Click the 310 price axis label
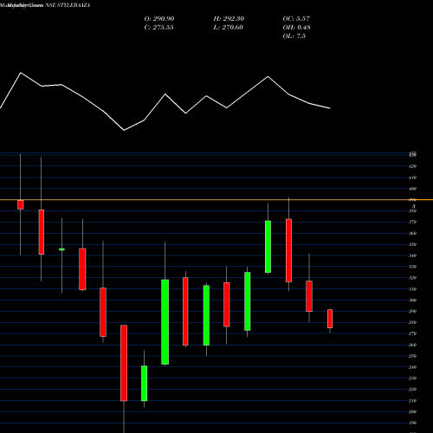This screenshot has height=433, width=433. pos(413,289)
